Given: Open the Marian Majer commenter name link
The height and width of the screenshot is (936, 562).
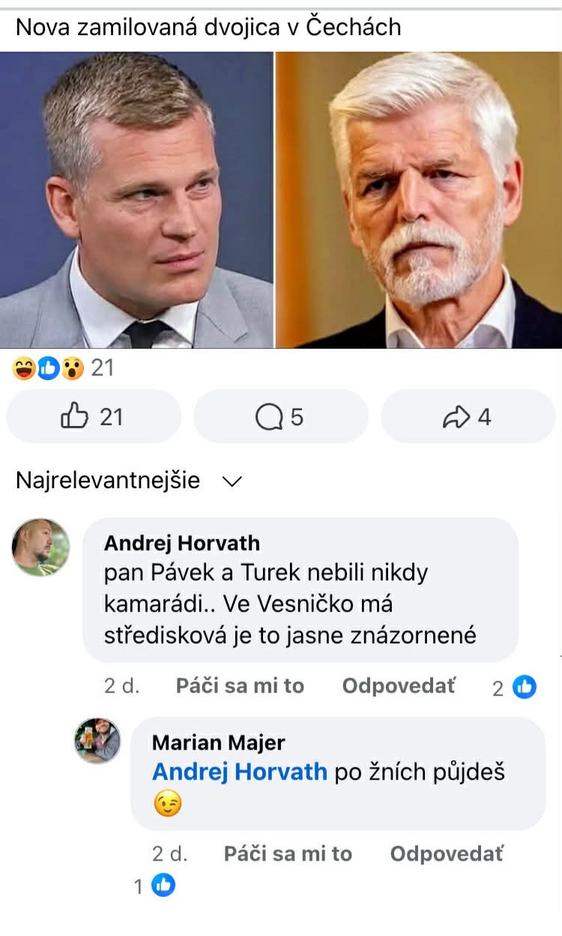Looking at the screenshot, I should coord(218,742).
